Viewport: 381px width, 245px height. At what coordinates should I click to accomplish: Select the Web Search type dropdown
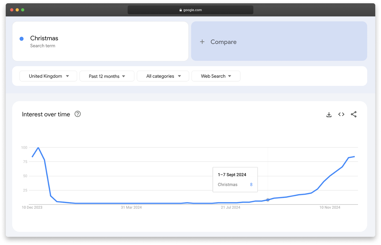tap(216, 76)
